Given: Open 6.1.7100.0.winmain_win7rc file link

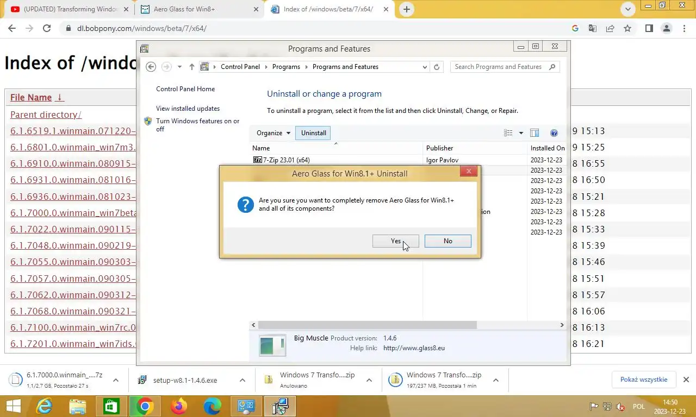Looking at the screenshot, I should 73,327.
